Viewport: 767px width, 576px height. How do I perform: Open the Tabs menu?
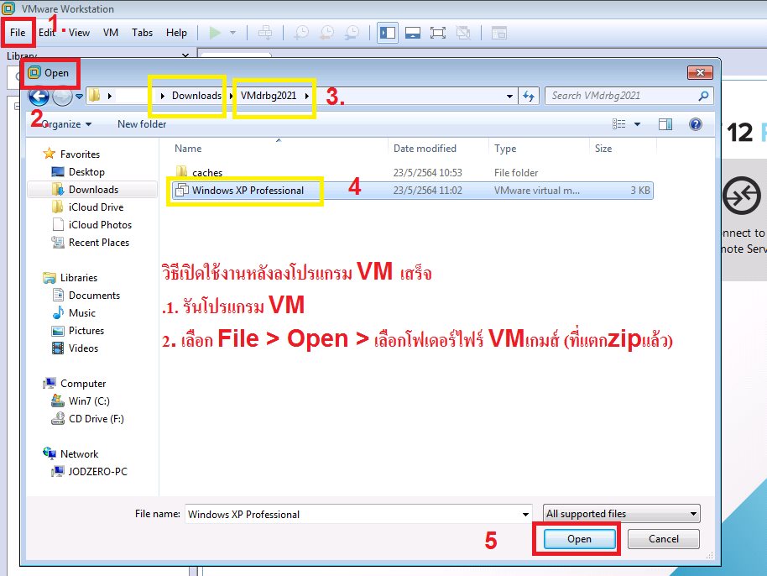(143, 33)
